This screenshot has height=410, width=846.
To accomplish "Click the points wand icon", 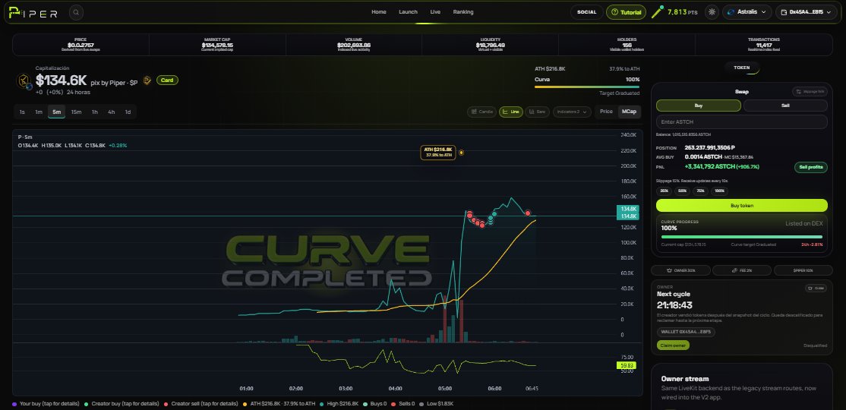I will 657,12.
